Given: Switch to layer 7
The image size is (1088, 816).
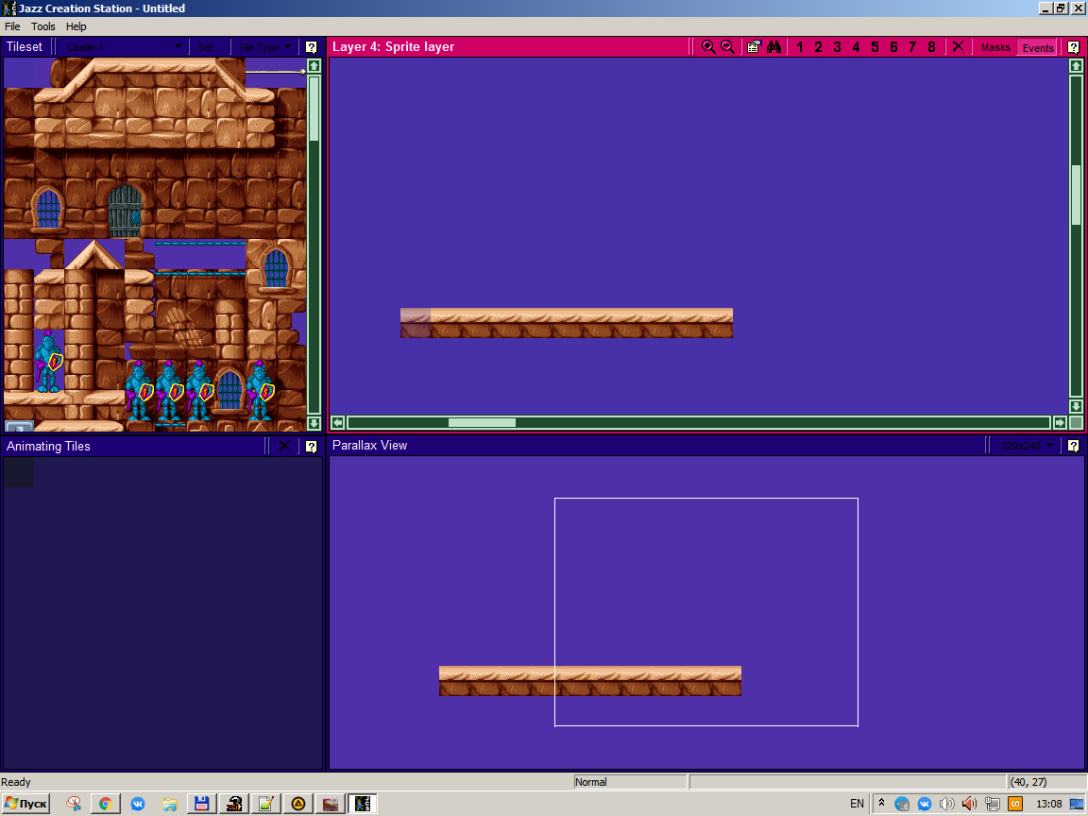Looking at the screenshot, I should (912, 47).
